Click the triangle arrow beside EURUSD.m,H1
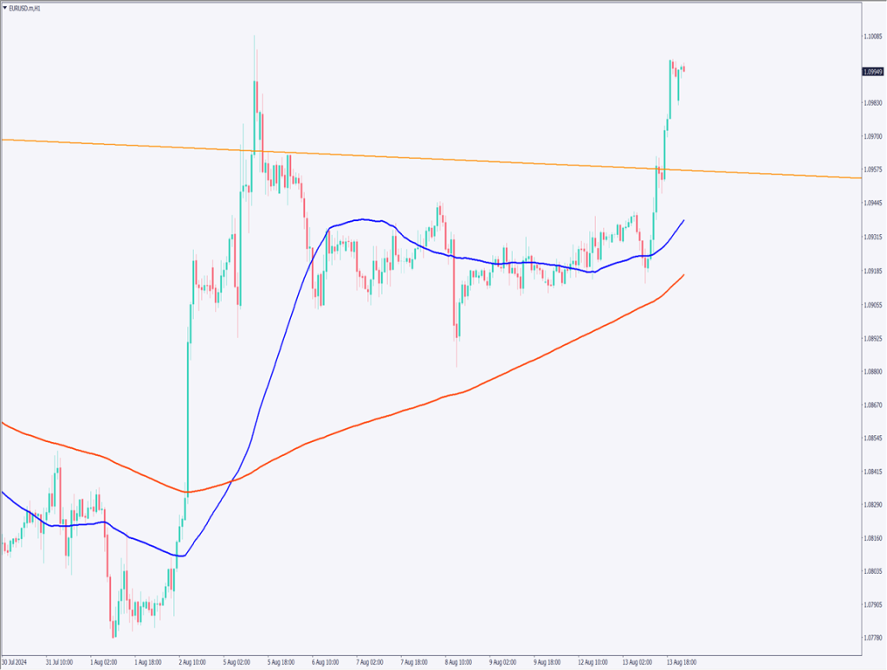The width and height of the screenshot is (887, 670). [5, 7]
